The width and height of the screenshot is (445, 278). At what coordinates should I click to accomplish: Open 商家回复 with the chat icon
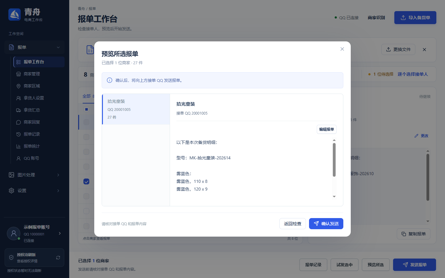pos(39,122)
